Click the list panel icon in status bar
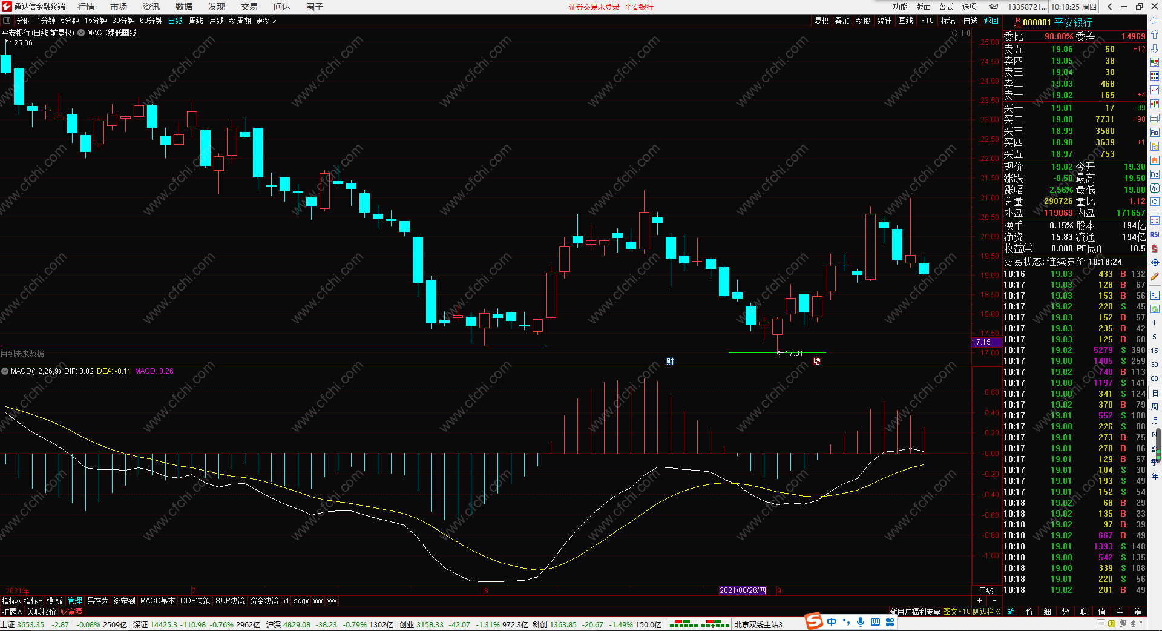The height and width of the screenshot is (631, 1162). pos(1101,624)
